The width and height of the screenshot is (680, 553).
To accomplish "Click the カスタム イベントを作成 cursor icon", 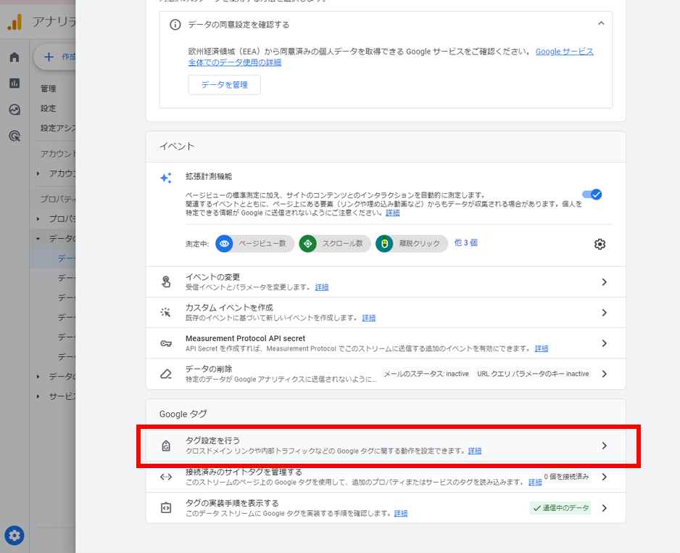I will click(166, 312).
